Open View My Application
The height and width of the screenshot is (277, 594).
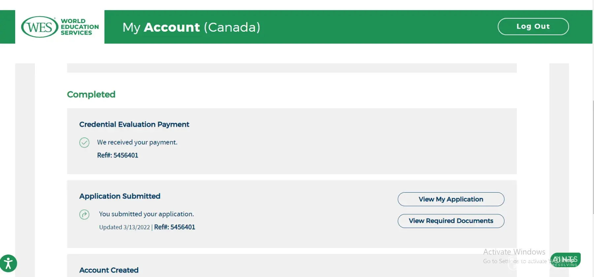(451, 199)
